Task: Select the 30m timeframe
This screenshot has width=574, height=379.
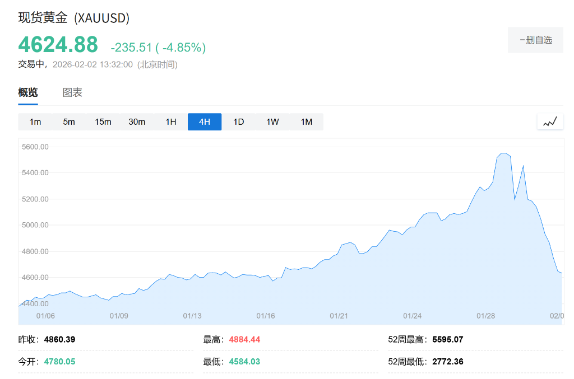Action: coord(136,121)
